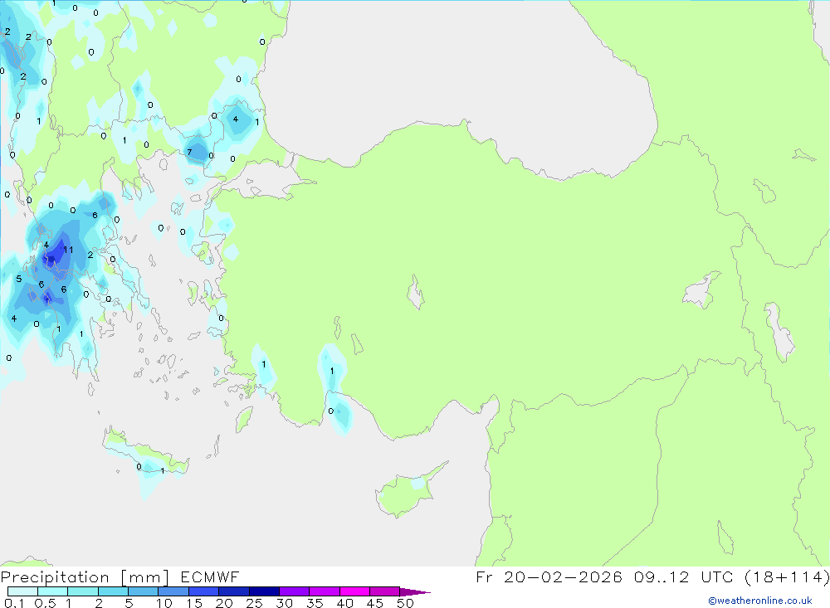Click the legend scale label '25'

[254, 603]
